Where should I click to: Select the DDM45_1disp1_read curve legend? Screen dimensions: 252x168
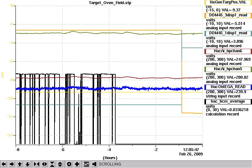[228, 33]
